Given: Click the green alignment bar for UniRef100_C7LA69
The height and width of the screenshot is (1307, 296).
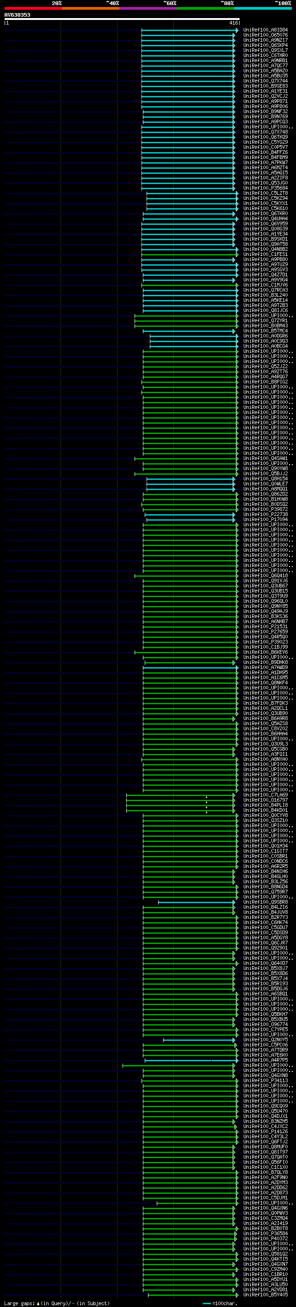Looking at the screenshot, I should pos(181,795).
